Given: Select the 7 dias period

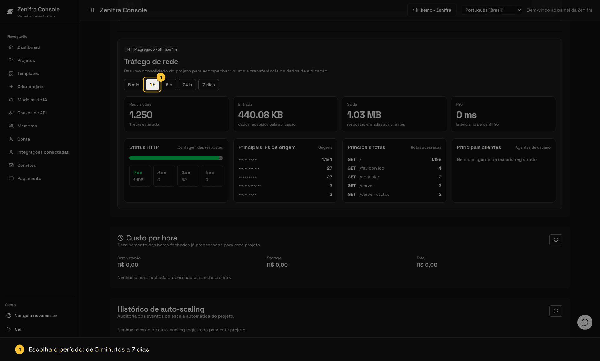Looking at the screenshot, I should click(208, 85).
